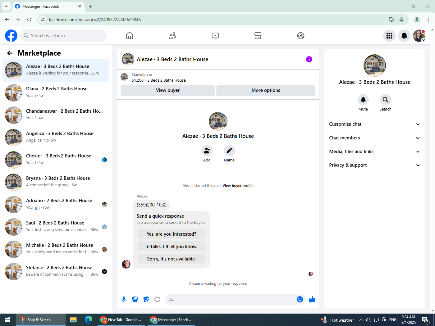Image resolution: width=435 pixels, height=326 pixels.
Task: Open the Windows notification center icon
Action: [425, 320]
